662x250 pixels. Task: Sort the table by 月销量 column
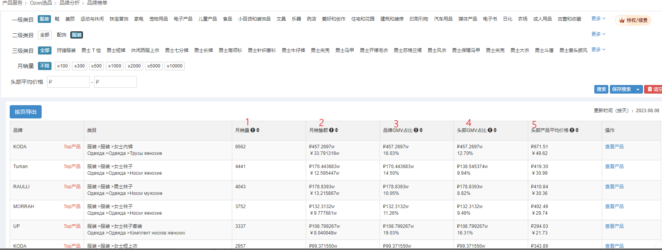tap(258, 130)
